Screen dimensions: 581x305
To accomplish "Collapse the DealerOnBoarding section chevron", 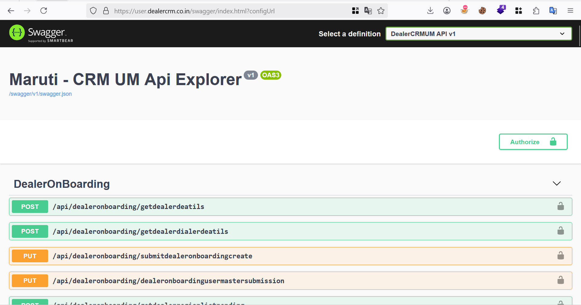I will 556,184.
